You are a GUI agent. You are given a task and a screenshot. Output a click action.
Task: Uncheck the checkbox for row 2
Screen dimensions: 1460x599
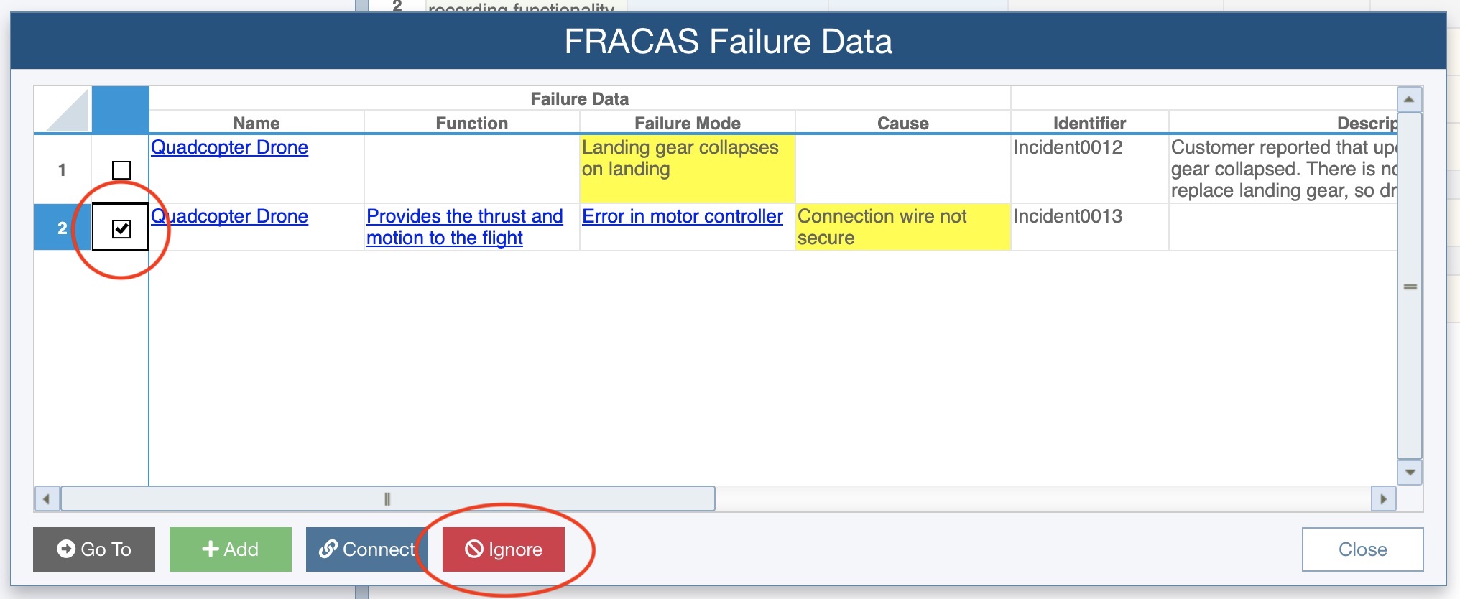121,229
